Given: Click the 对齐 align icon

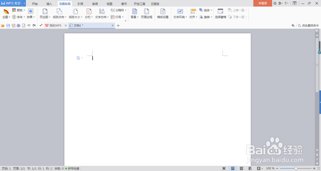Looking at the screenshot, I should pos(193,11).
